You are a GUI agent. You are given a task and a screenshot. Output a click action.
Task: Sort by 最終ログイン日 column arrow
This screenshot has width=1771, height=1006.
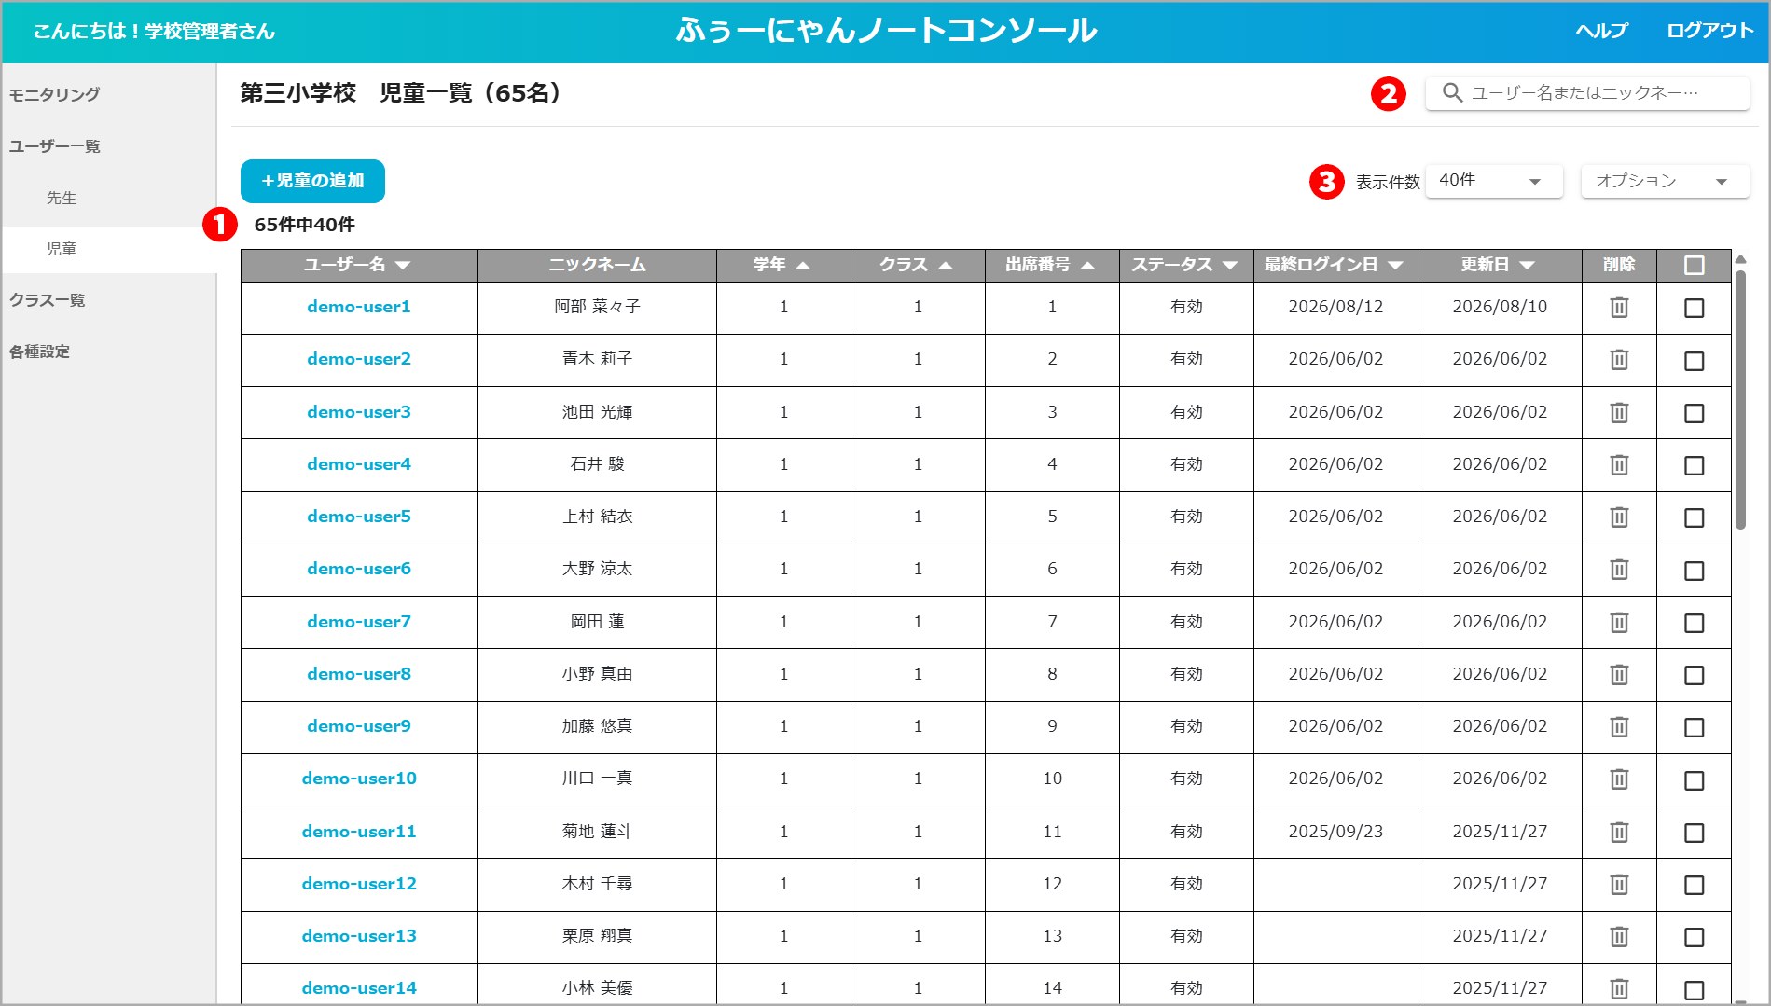coord(1395,266)
